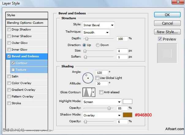Image resolution: width=185 pixels, height=135 pixels.
Task: Click the Gloss Contour curve thumbnail
Action: [87, 92]
